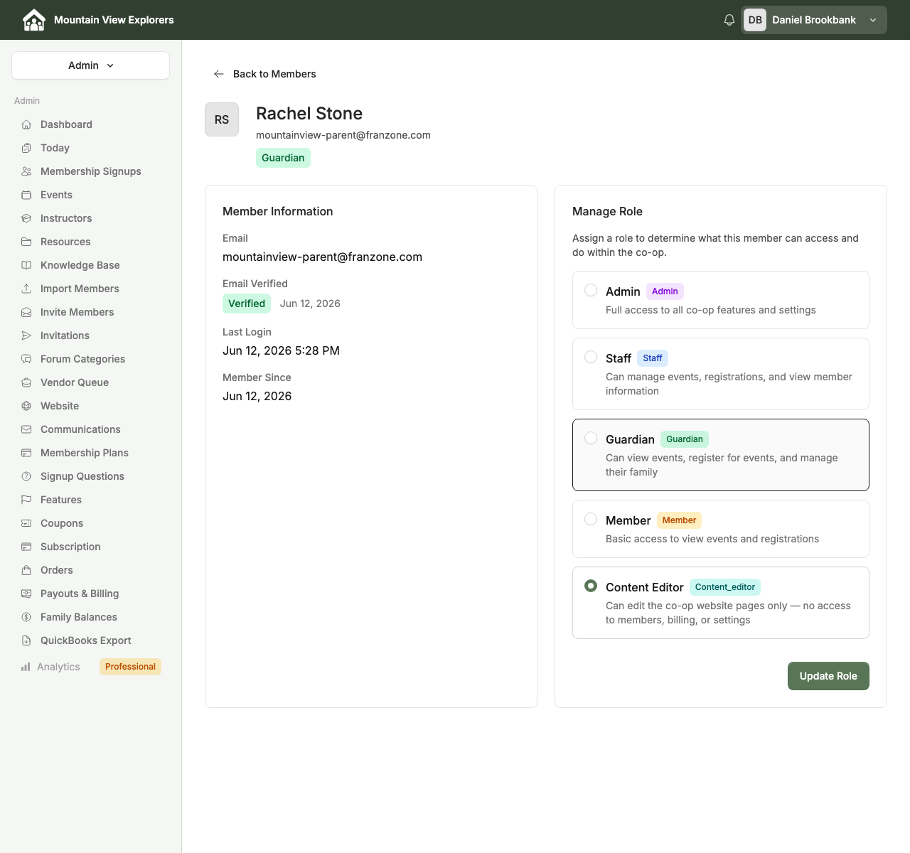Screen dimensions: 910x853
Task: Click the Member Information email address value
Action: [x=322, y=257]
